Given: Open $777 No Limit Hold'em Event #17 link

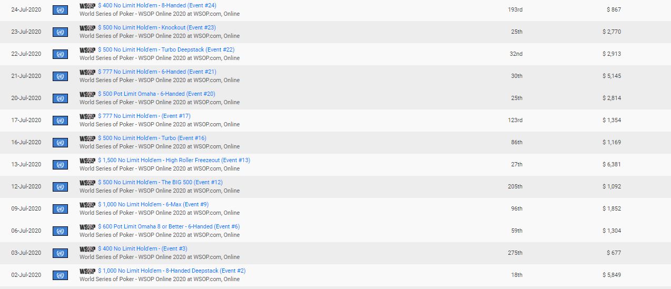Looking at the screenshot, I should (144, 116).
